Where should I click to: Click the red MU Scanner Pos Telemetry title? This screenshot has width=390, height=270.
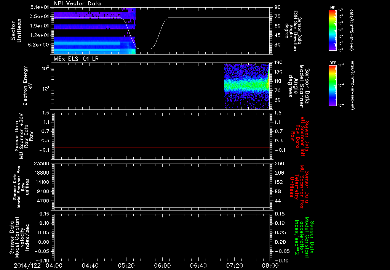pyautogui.click(x=299, y=187)
